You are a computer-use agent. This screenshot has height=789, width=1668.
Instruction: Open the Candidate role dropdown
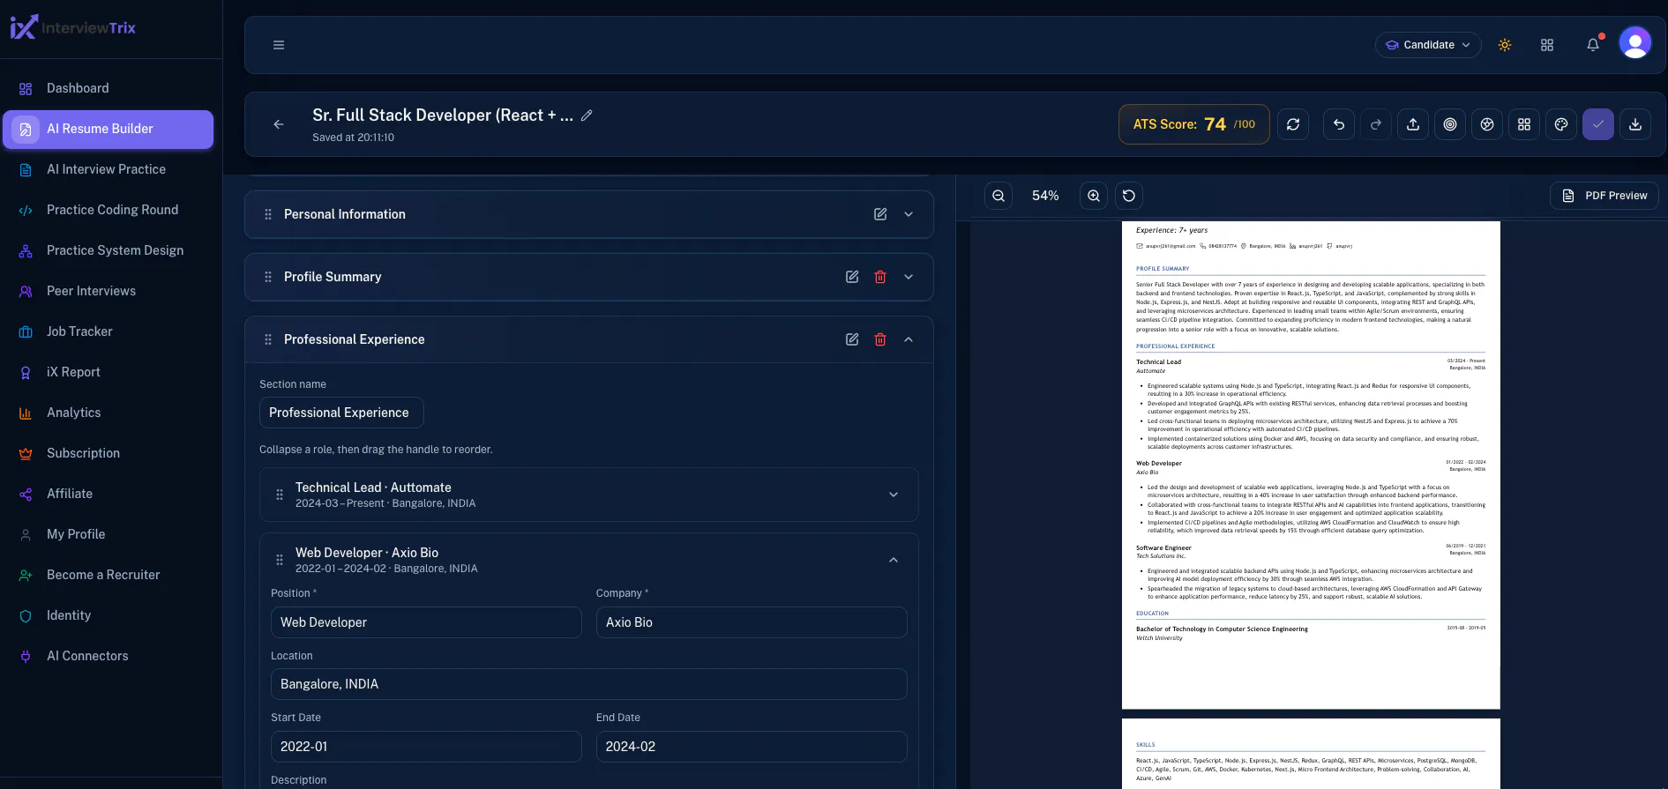[1428, 45]
